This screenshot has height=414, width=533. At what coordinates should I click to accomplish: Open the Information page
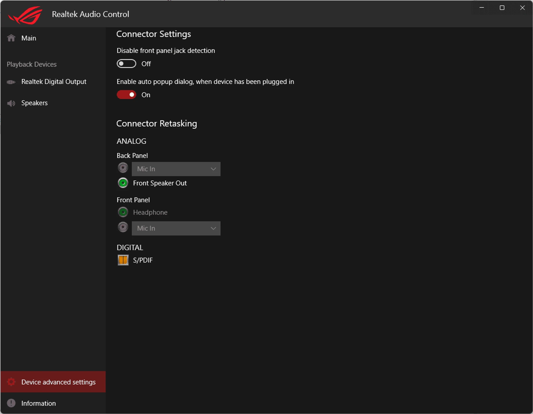(x=53, y=403)
